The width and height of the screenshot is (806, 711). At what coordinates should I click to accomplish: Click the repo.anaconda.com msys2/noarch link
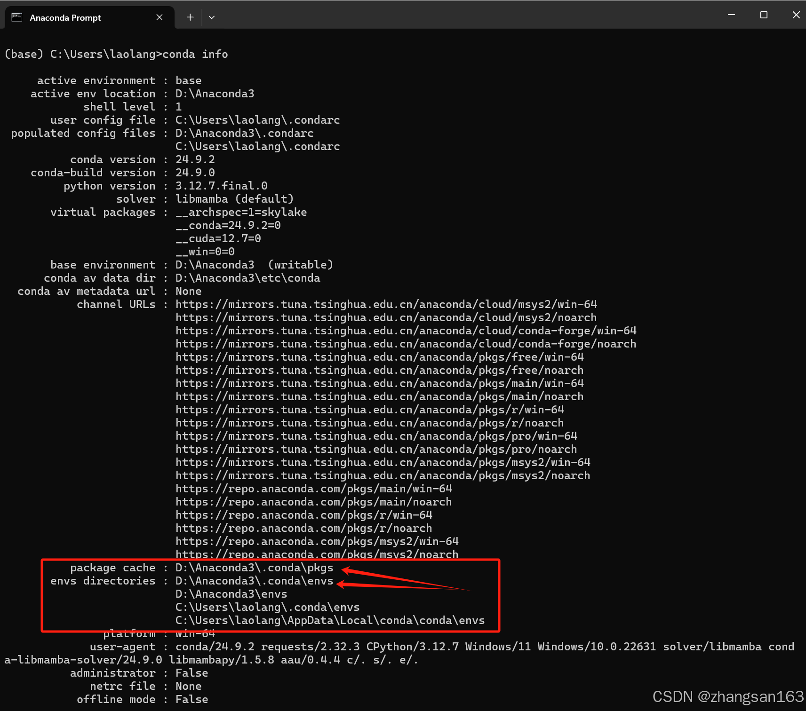point(317,554)
